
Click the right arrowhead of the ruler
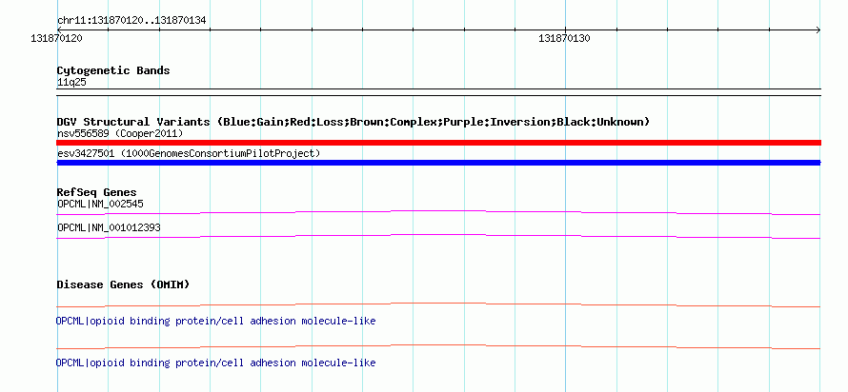point(818,30)
